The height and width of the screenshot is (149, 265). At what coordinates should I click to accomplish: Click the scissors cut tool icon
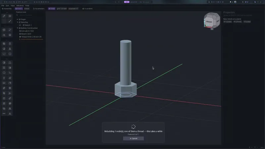point(10,93)
